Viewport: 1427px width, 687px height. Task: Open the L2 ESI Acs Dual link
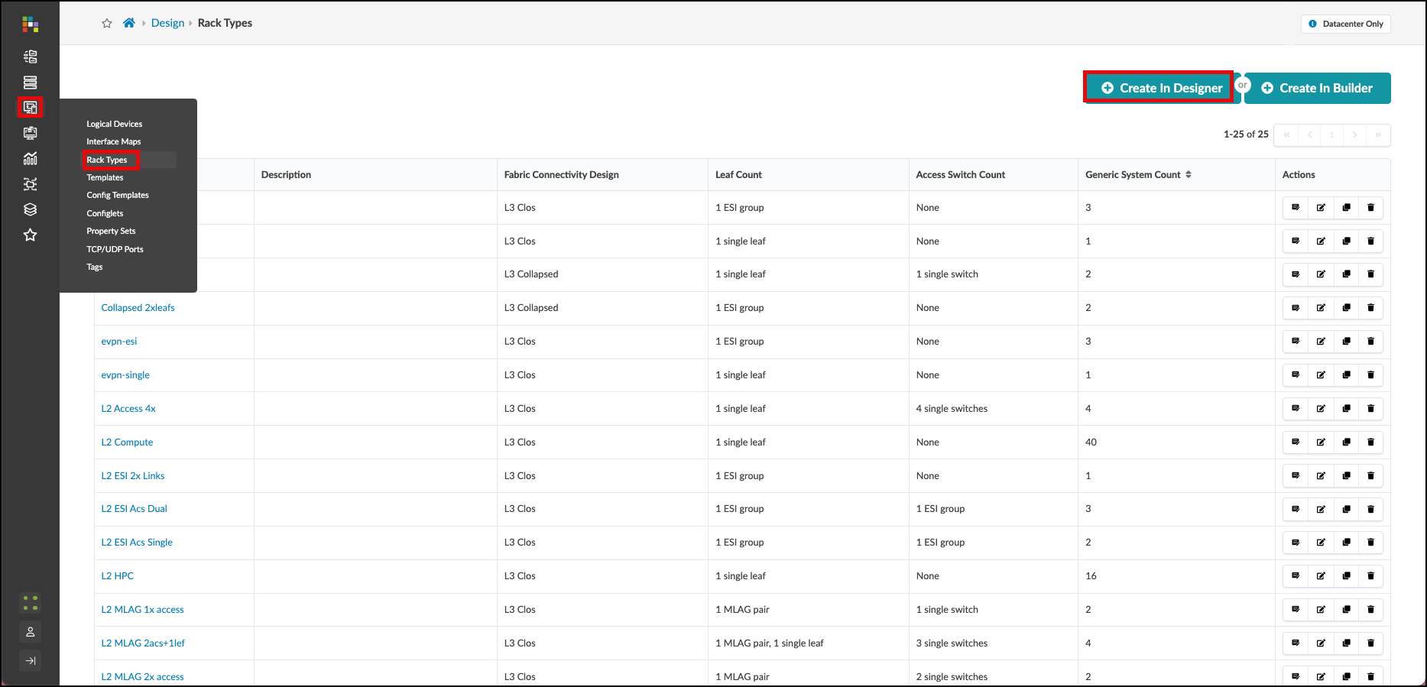coord(134,509)
